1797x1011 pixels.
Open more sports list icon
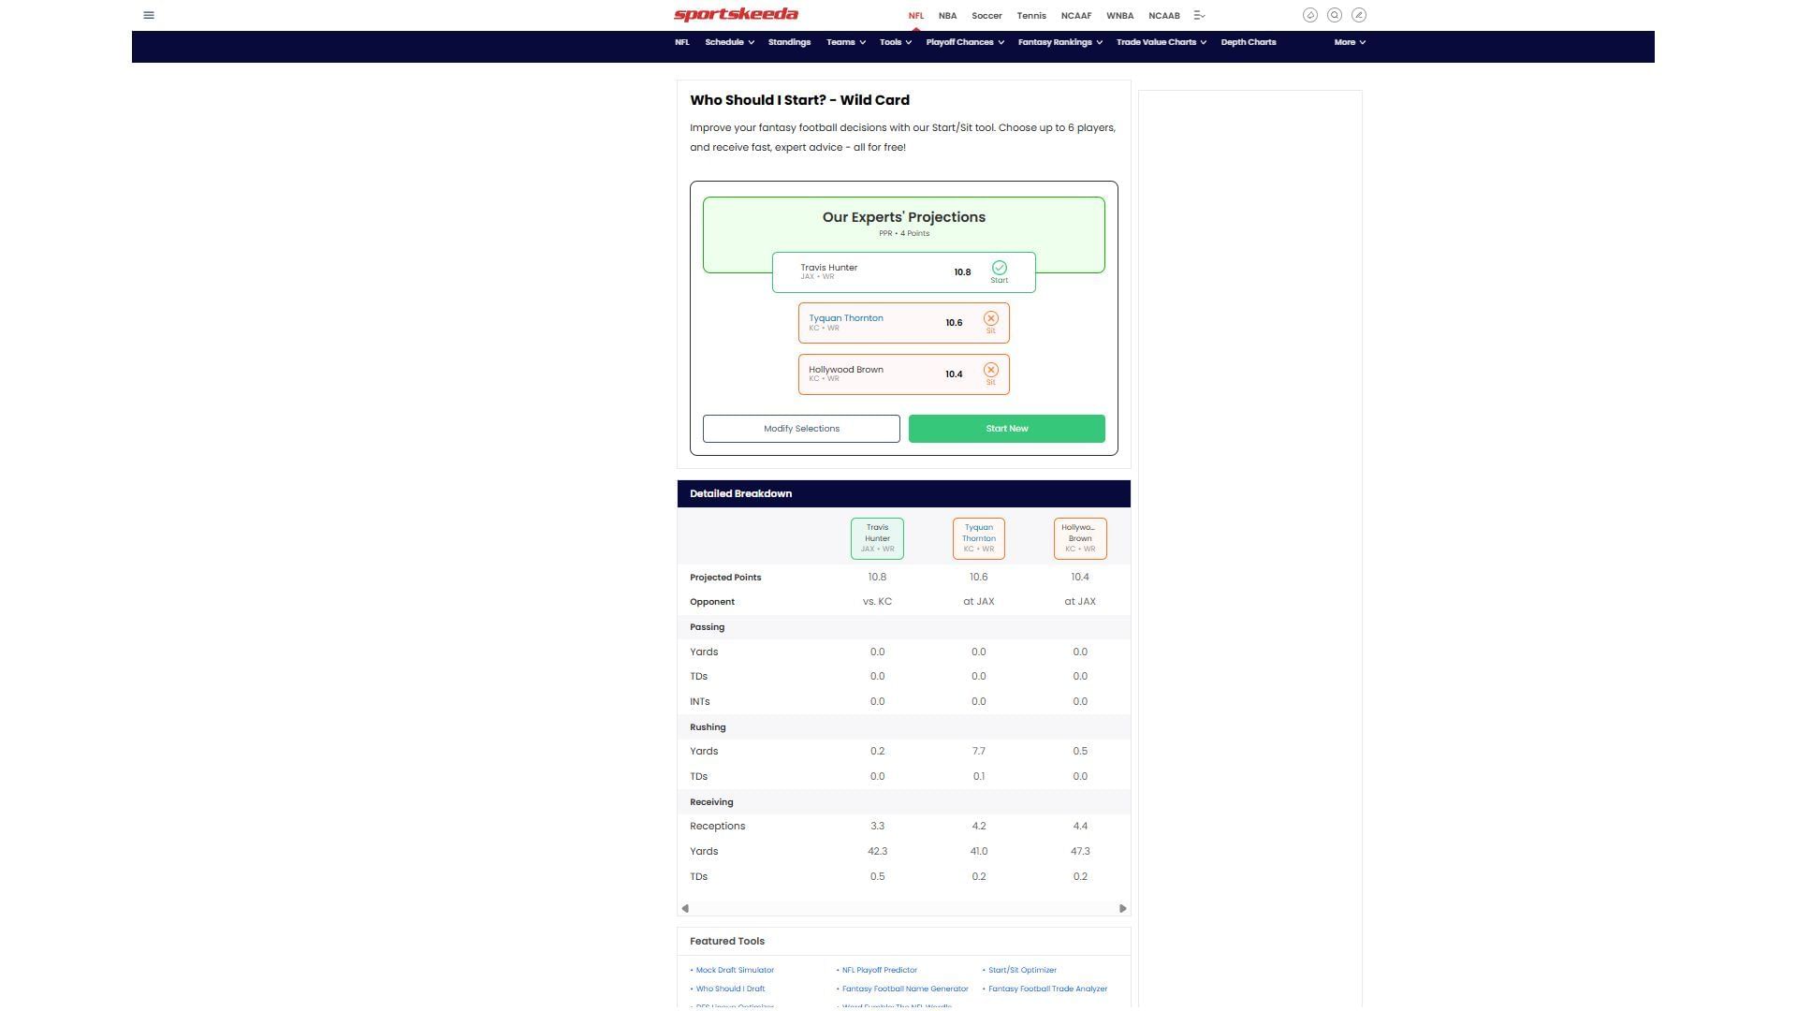1199,16
